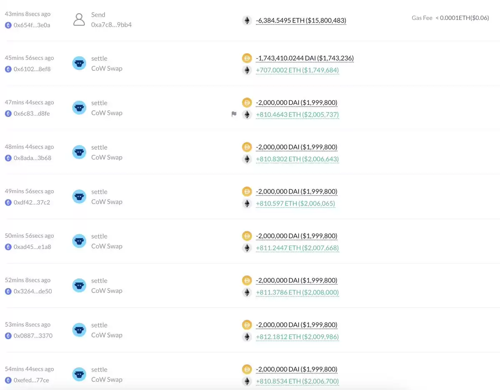The width and height of the screenshot is (500, 390).
Task: Click the Ethereum chain icon beside hash 0xdf42…37c2
Action: point(8,202)
